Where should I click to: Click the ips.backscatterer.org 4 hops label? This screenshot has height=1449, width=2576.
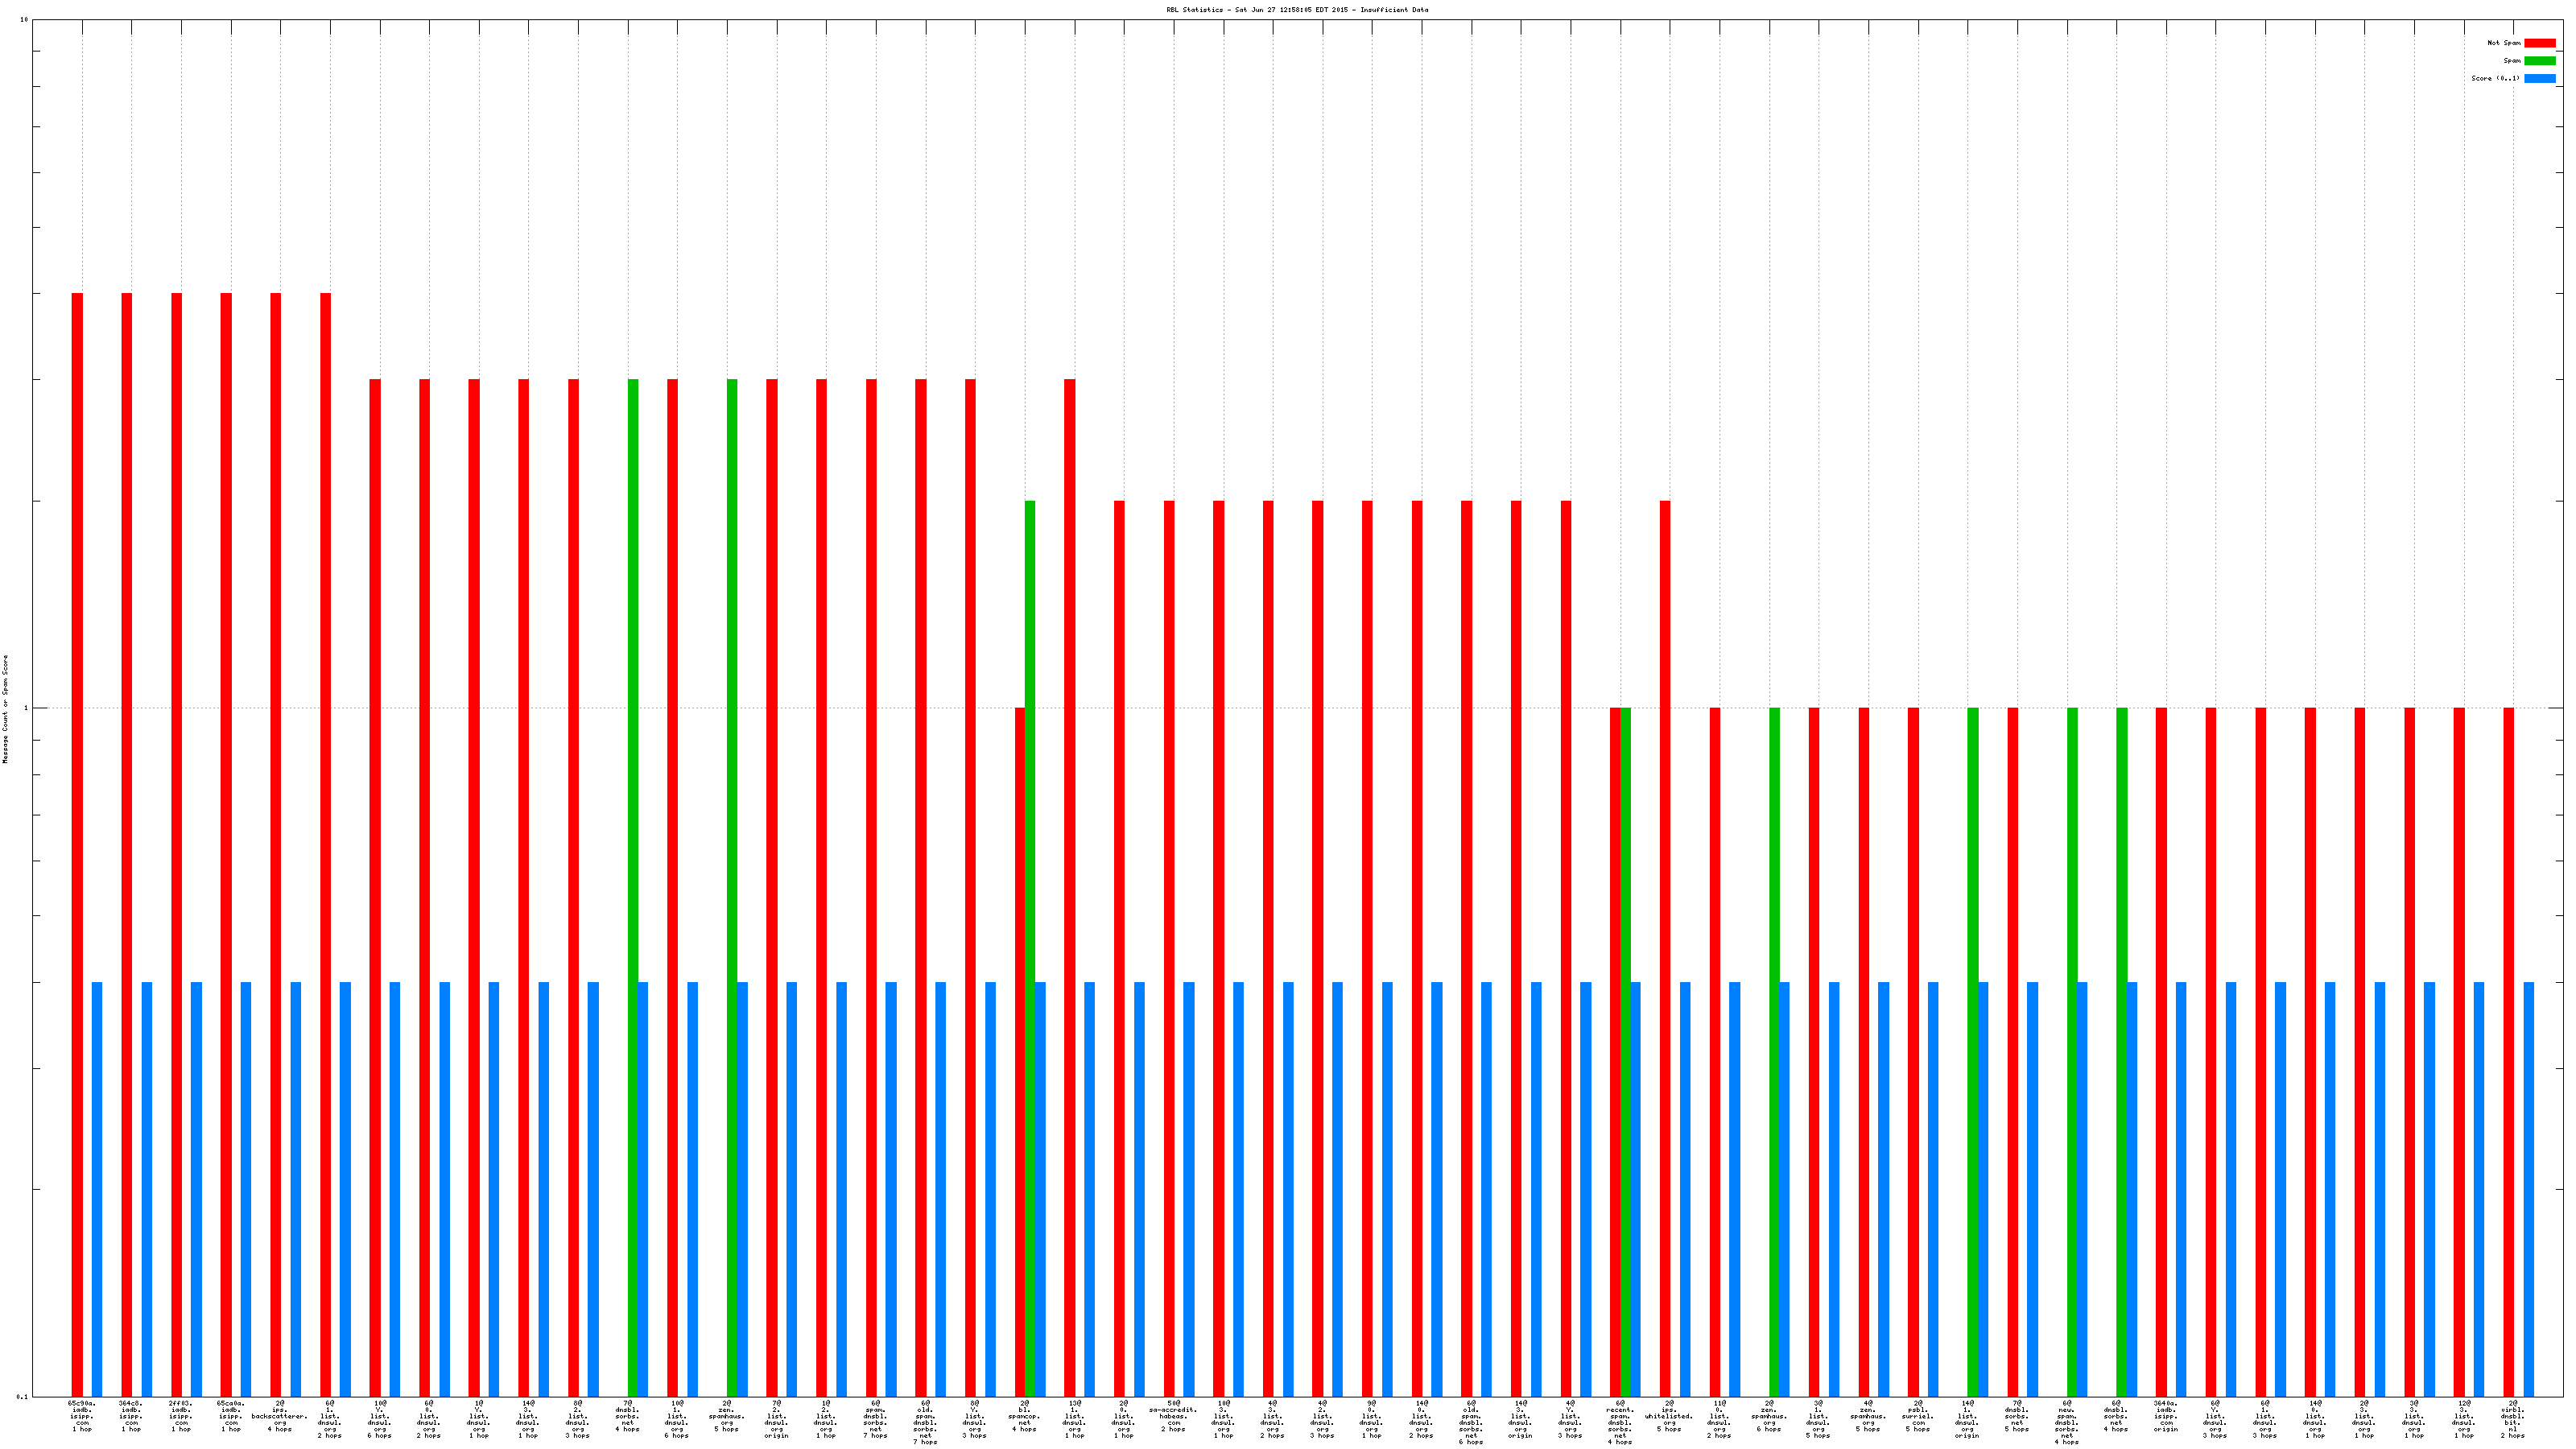click(279, 1416)
